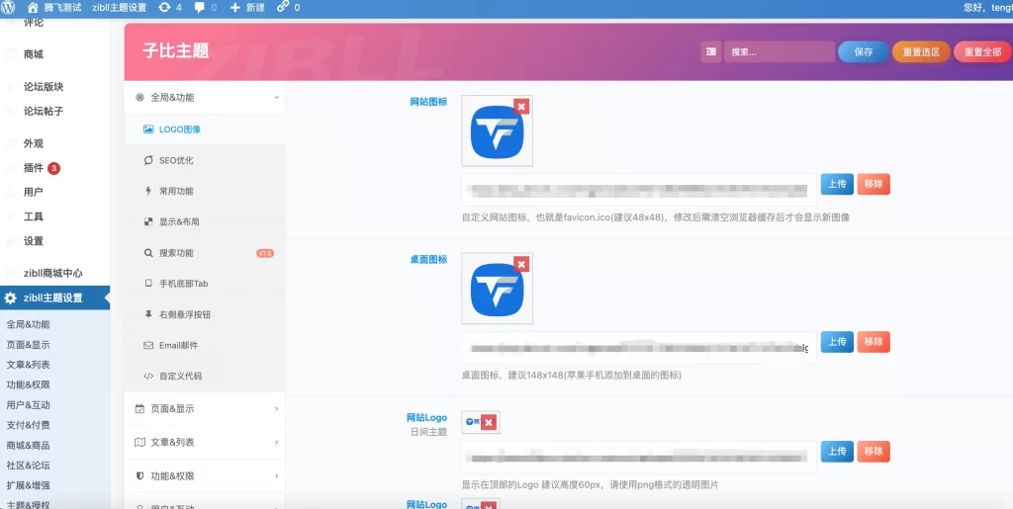Click the 重置选区 button
The height and width of the screenshot is (509, 1013).
[921, 52]
